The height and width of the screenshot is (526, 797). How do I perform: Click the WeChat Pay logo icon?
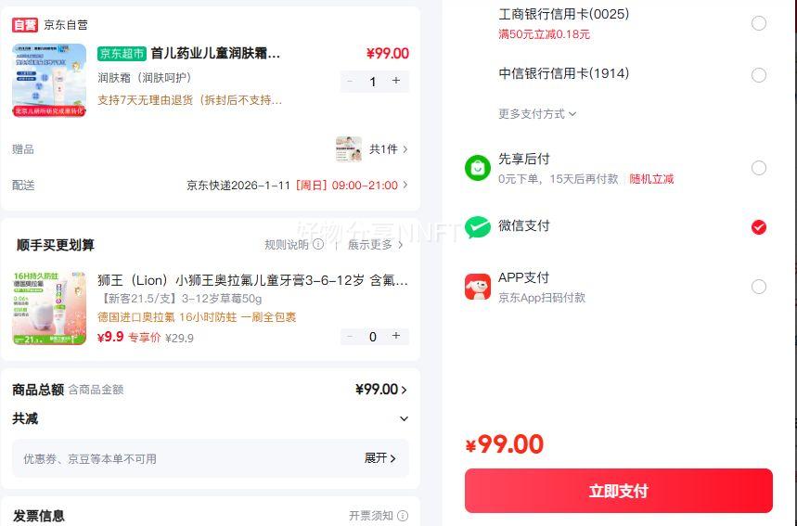click(477, 226)
